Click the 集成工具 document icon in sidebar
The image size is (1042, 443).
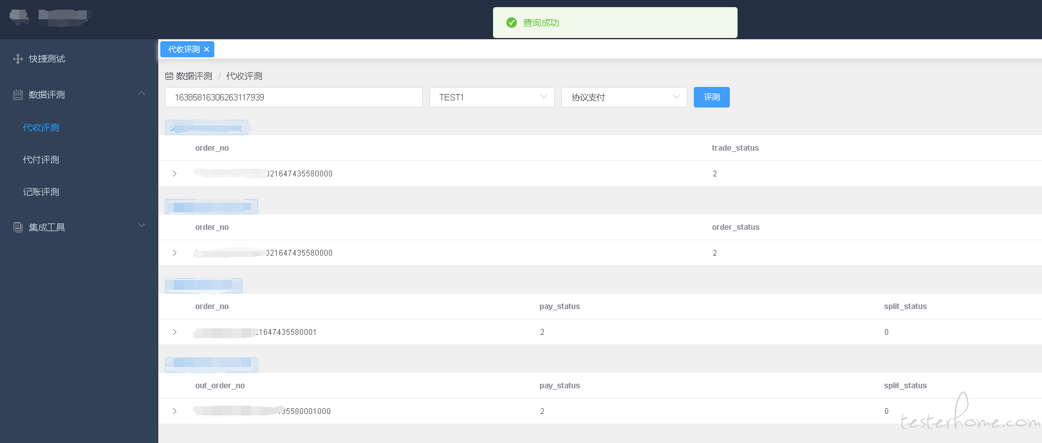coord(18,227)
